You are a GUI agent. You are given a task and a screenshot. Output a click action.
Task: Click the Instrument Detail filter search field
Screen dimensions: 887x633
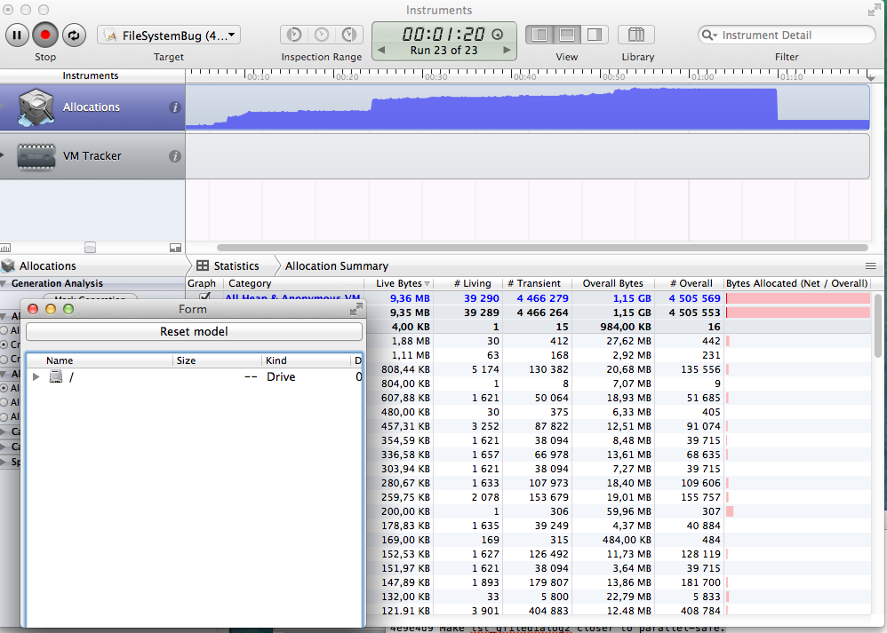(791, 36)
